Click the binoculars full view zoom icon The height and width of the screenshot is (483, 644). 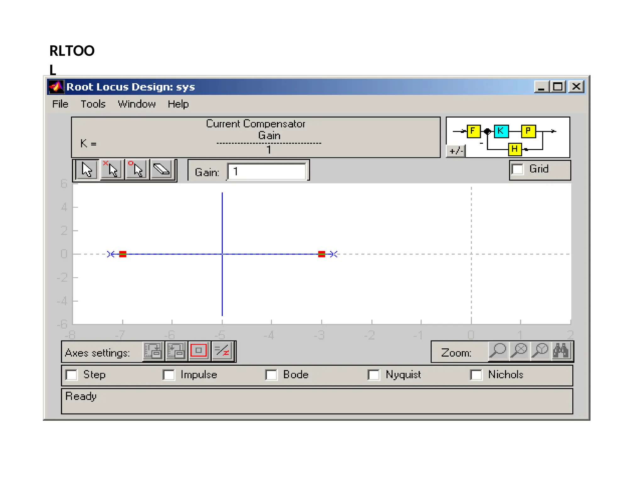coord(561,351)
